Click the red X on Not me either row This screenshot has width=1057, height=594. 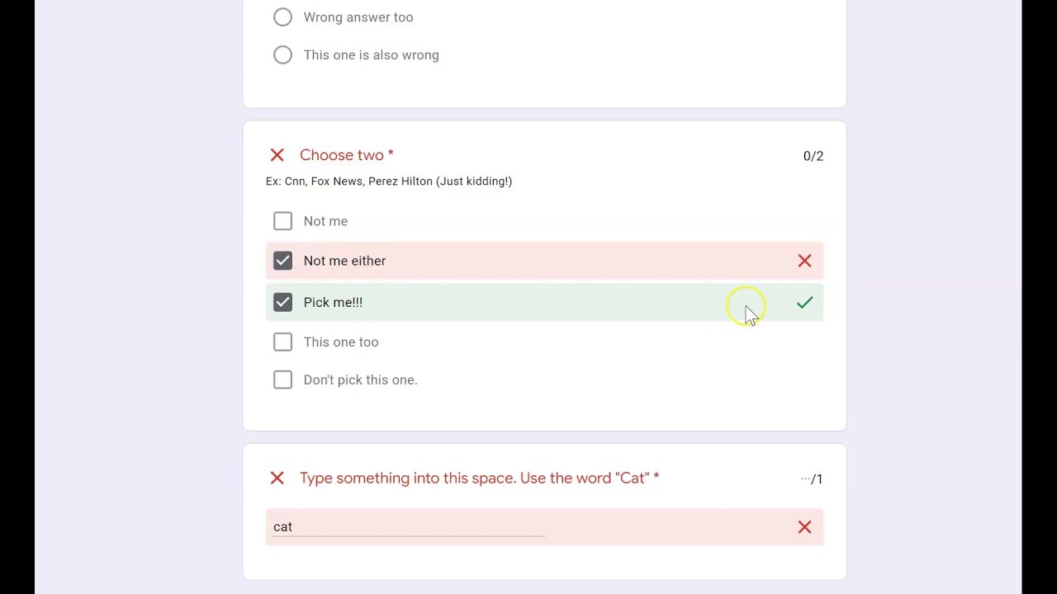tap(804, 261)
